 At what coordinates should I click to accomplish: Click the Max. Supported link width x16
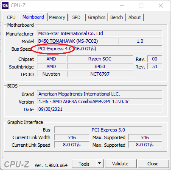pos(145,137)
